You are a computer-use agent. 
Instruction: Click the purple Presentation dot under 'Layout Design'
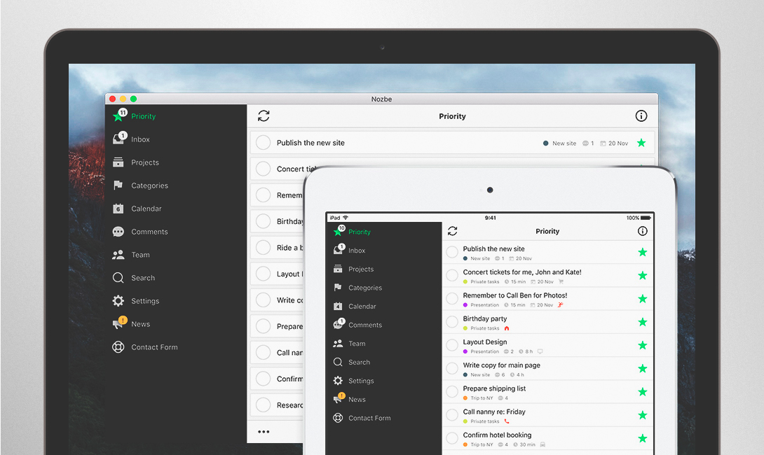pos(465,351)
